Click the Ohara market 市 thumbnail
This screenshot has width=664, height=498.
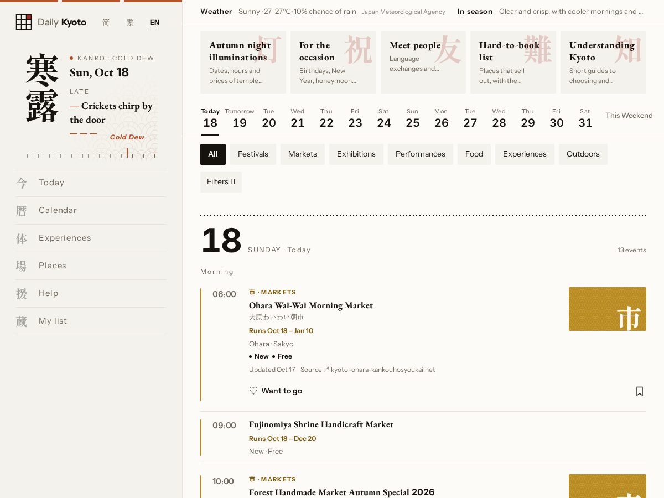click(608, 309)
